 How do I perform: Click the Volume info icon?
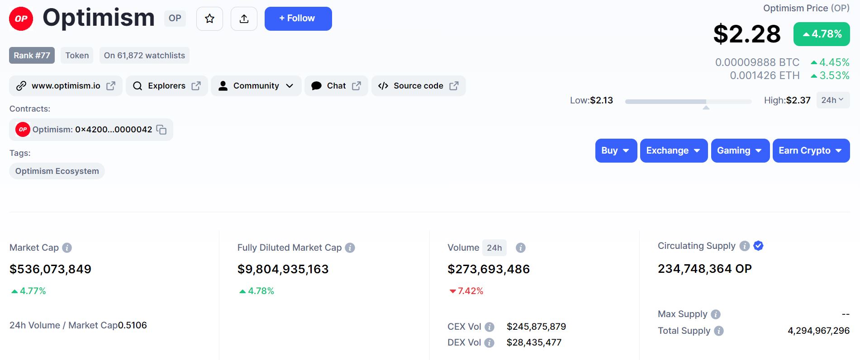pos(521,248)
